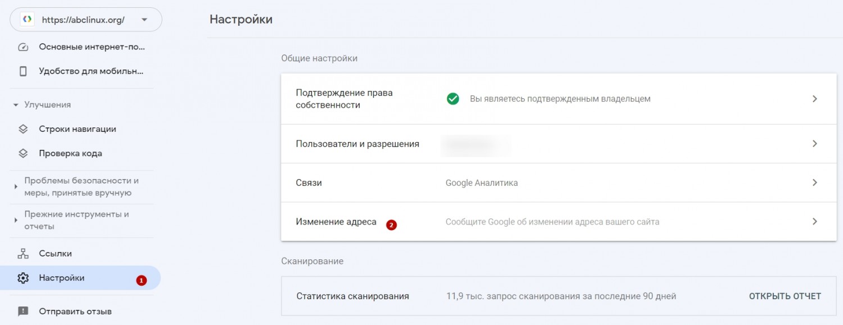Expand Проблемы безопасности и меры section
Viewport: 843px width, 325px height.
[x=16, y=187]
